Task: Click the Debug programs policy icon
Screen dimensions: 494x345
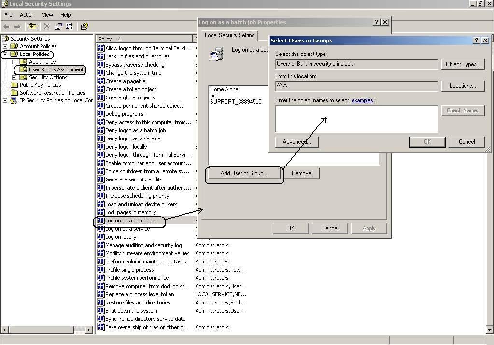Action: [x=101, y=114]
